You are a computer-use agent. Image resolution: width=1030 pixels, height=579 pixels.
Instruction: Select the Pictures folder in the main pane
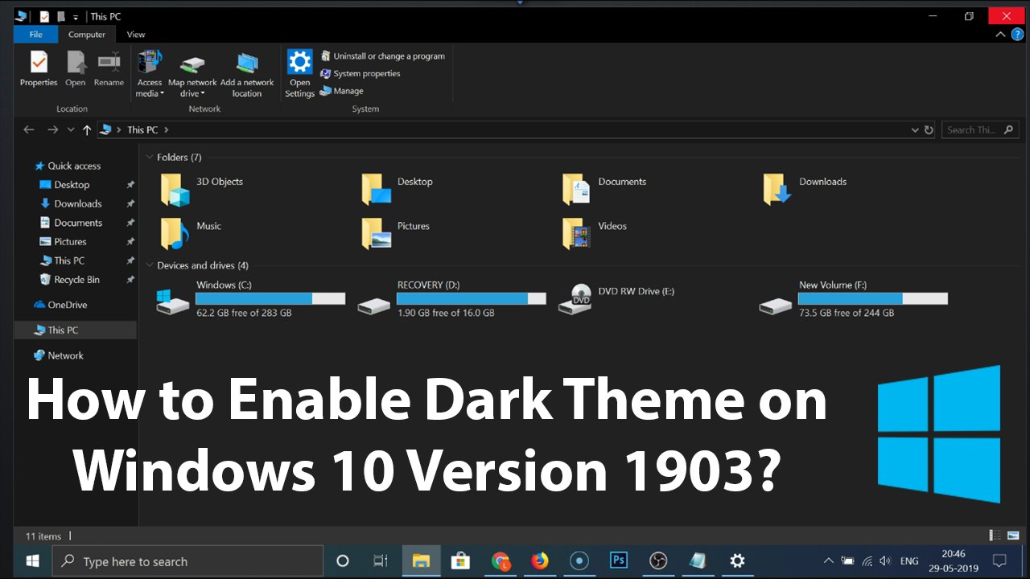pos(395,233)
